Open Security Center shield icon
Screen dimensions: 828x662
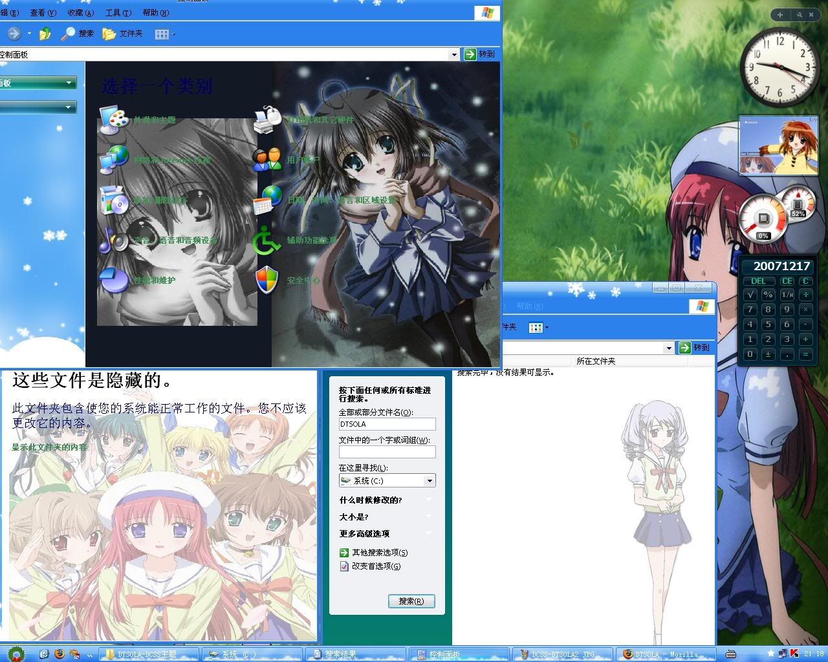pos(268,280)
